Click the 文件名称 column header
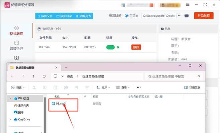 [45, 38]
